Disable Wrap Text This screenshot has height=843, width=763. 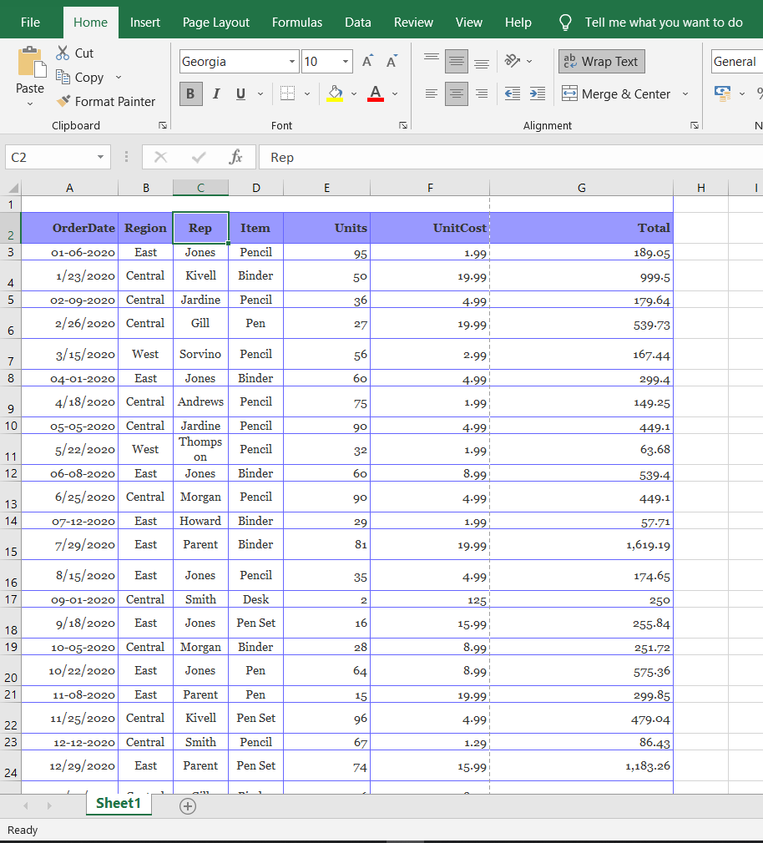[x=601, y=61]
